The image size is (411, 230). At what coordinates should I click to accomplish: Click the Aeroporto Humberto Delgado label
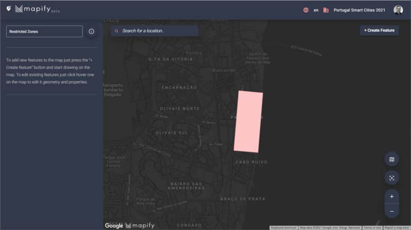(x=113, y=90)
